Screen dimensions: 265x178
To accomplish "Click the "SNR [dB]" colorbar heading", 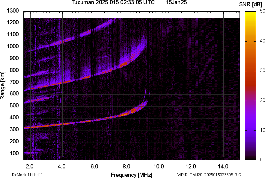I will [251, 4].
